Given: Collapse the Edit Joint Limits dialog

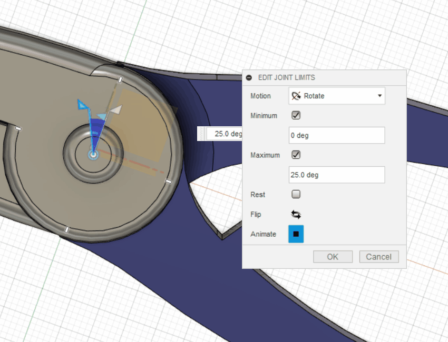Looking at the screenshot, I should (x=249, y=77).
